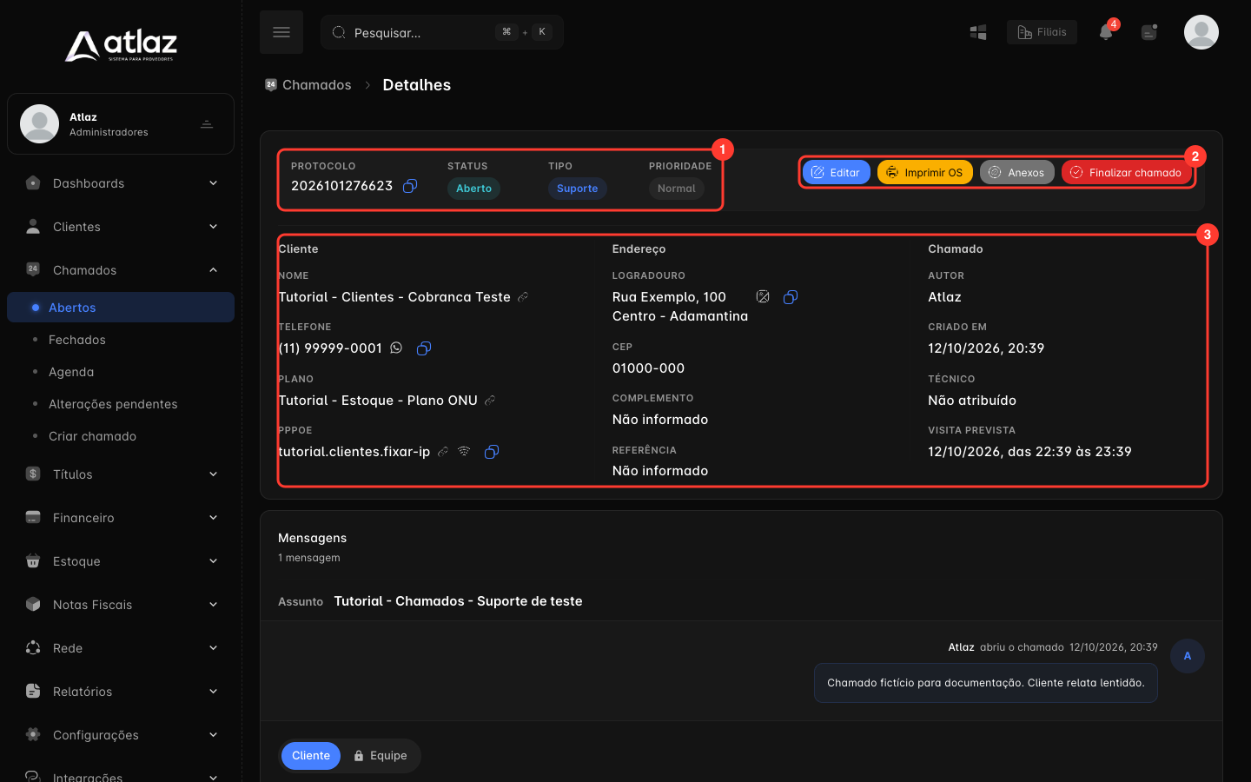1251x782 pixels.
Task: Expand the Rede menu
Action: pyautogui.click(x=121, y=648)
